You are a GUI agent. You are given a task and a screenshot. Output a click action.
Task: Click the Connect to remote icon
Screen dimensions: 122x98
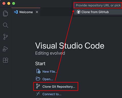tap(38, 94)
